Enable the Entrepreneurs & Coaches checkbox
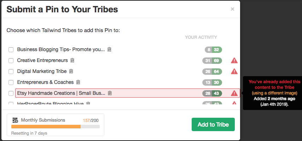Image resolution: width=302 pixels, height=141 pixels. pyautogui.click(x=11, y=82)
